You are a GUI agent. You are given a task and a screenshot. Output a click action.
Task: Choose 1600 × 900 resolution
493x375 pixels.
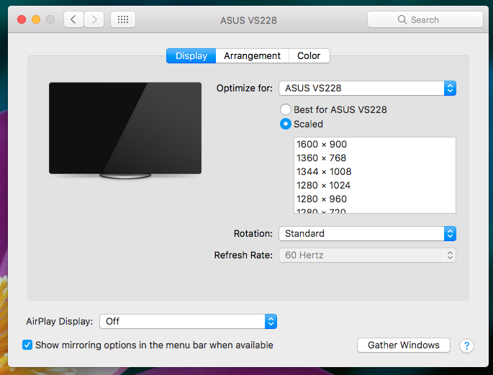click(x=375, y=144)
